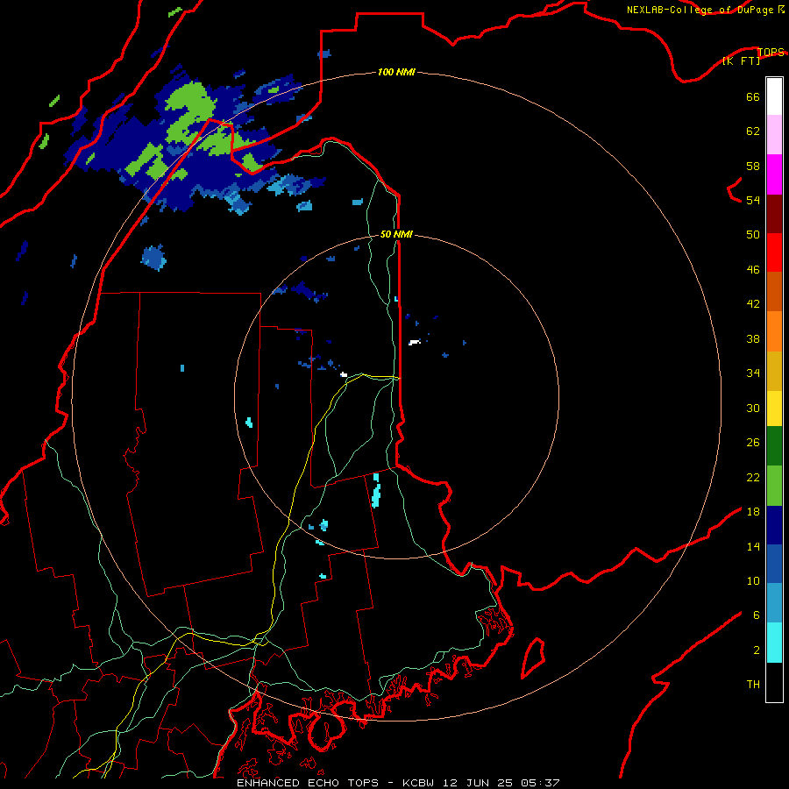Click the 12 JUN 25 date stamp
This screenshot has height=789, width=789.
point(478,783)
